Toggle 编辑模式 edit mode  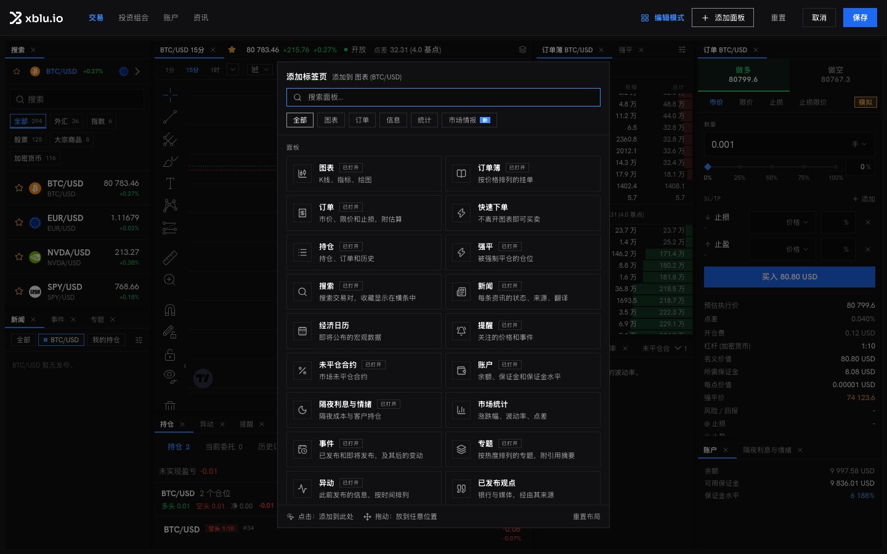[x=662, y=18]
